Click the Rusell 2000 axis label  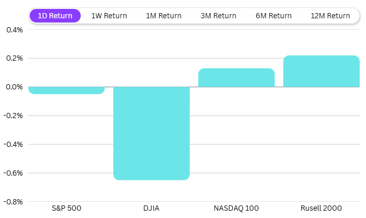[x=321, y=208]
